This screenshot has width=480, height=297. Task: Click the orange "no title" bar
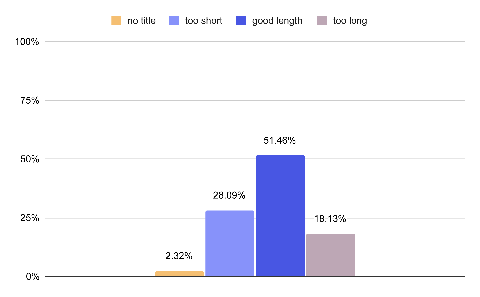click(179, 274)
